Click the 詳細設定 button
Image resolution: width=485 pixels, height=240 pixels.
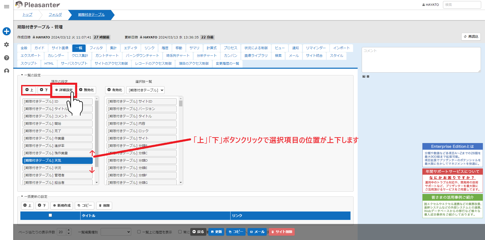coord(64,90)
